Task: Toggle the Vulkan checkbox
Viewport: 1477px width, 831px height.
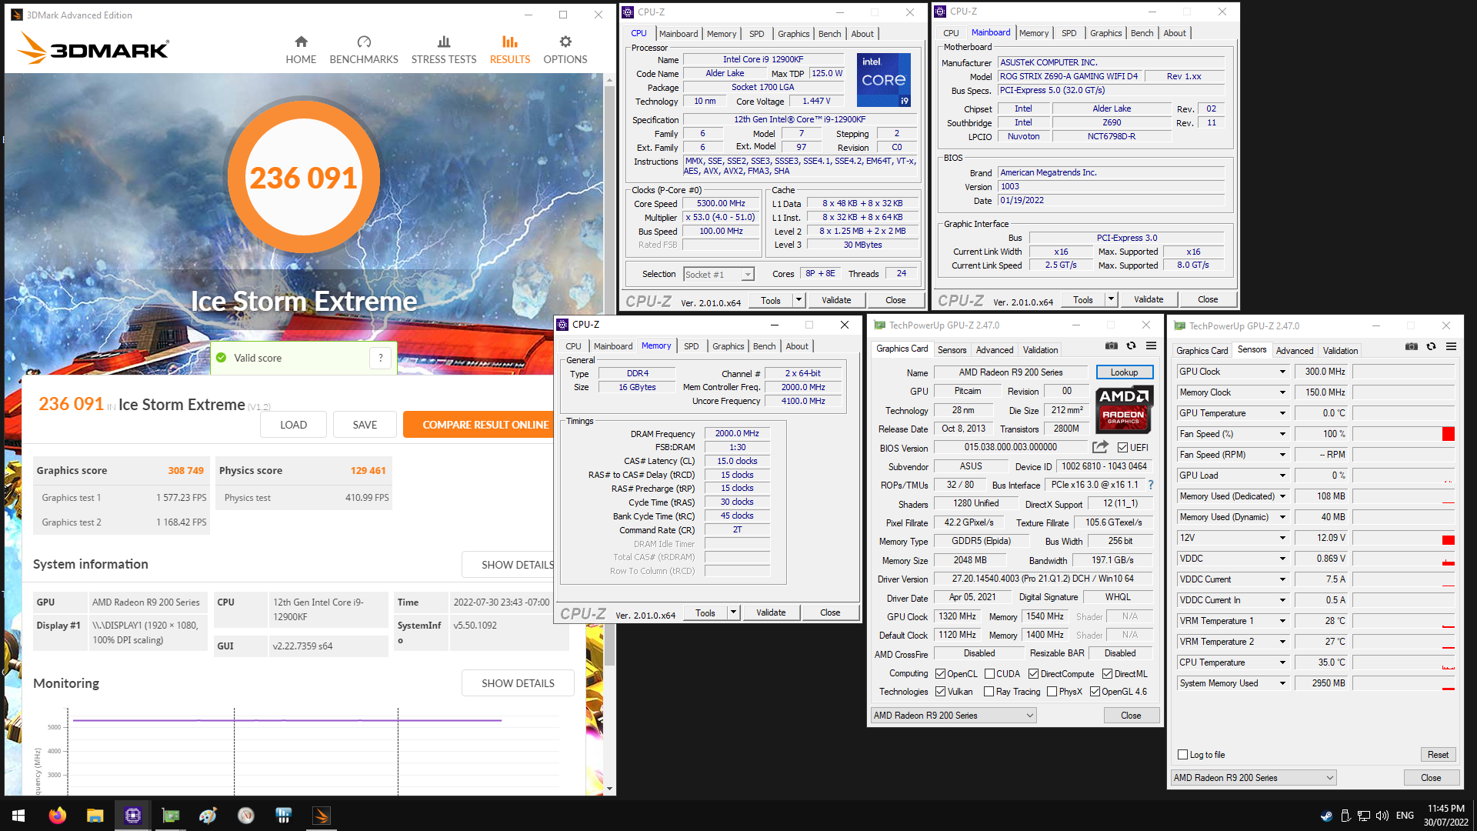Action: (x=940, y=692)
